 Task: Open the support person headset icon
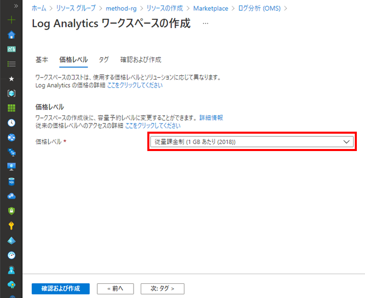(11, 270)
